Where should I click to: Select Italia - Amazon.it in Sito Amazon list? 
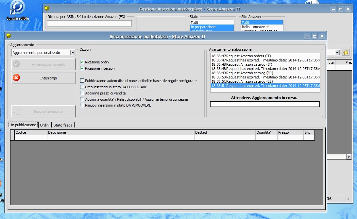262,27
